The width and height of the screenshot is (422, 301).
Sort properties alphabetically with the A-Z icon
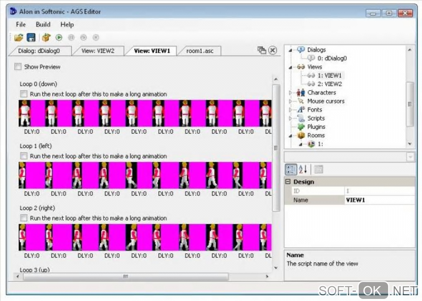(x=303, y=169)
